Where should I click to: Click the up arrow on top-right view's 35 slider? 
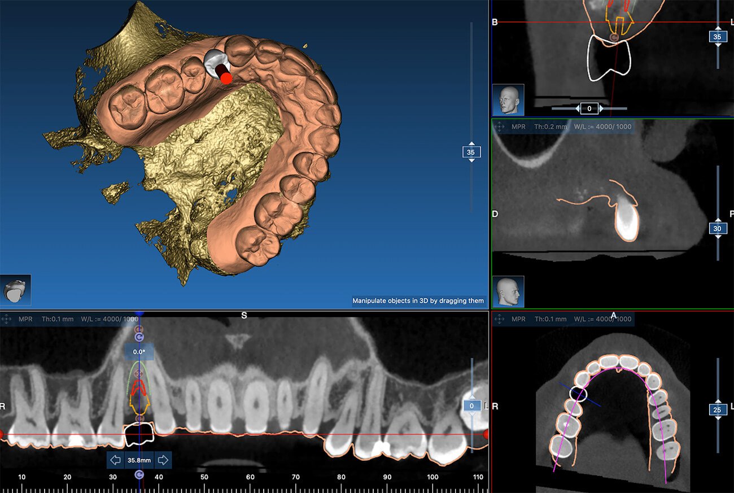click(x=717, y=27)
